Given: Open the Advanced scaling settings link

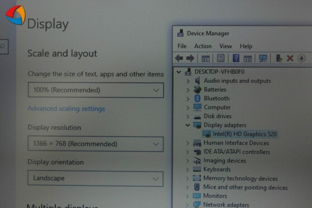Looking at the screenshot, I should click(x=66, y=109).
